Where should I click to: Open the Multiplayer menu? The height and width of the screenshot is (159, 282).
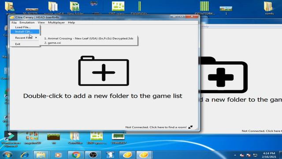click(56, 23)
